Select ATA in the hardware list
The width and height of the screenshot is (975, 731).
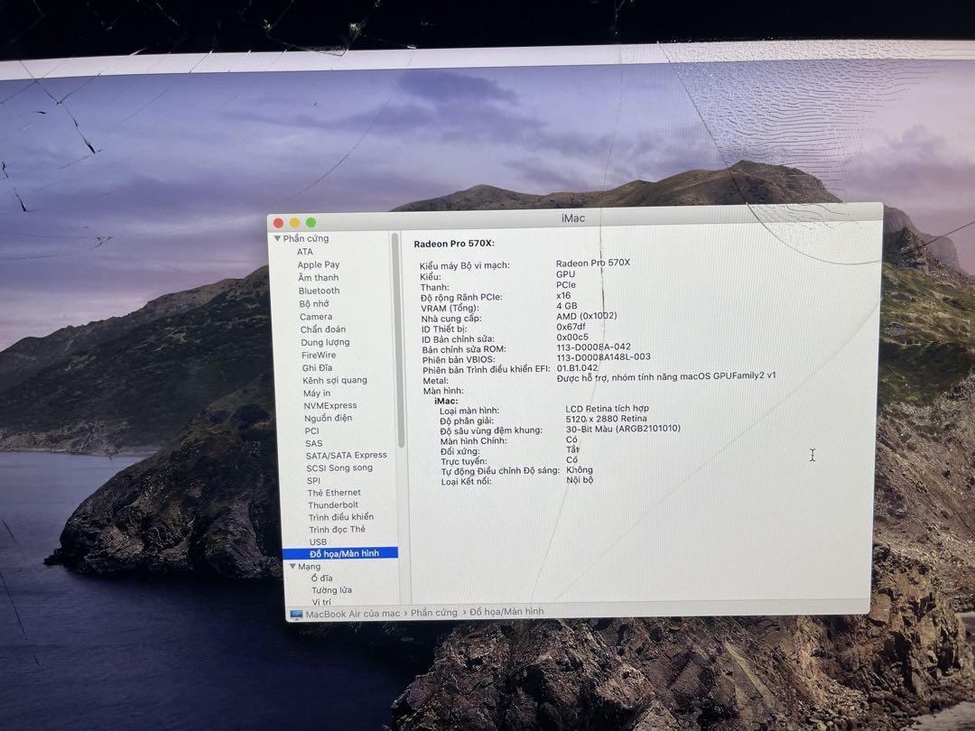click(x=305, y=252)
